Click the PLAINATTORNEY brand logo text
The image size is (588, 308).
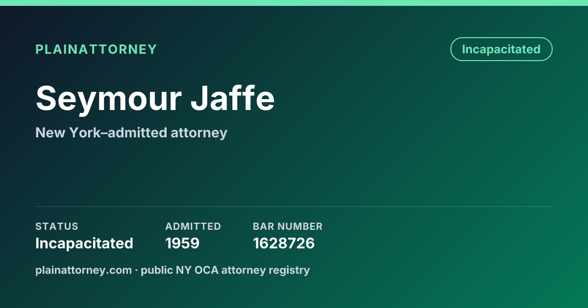[x=96, y=49]
